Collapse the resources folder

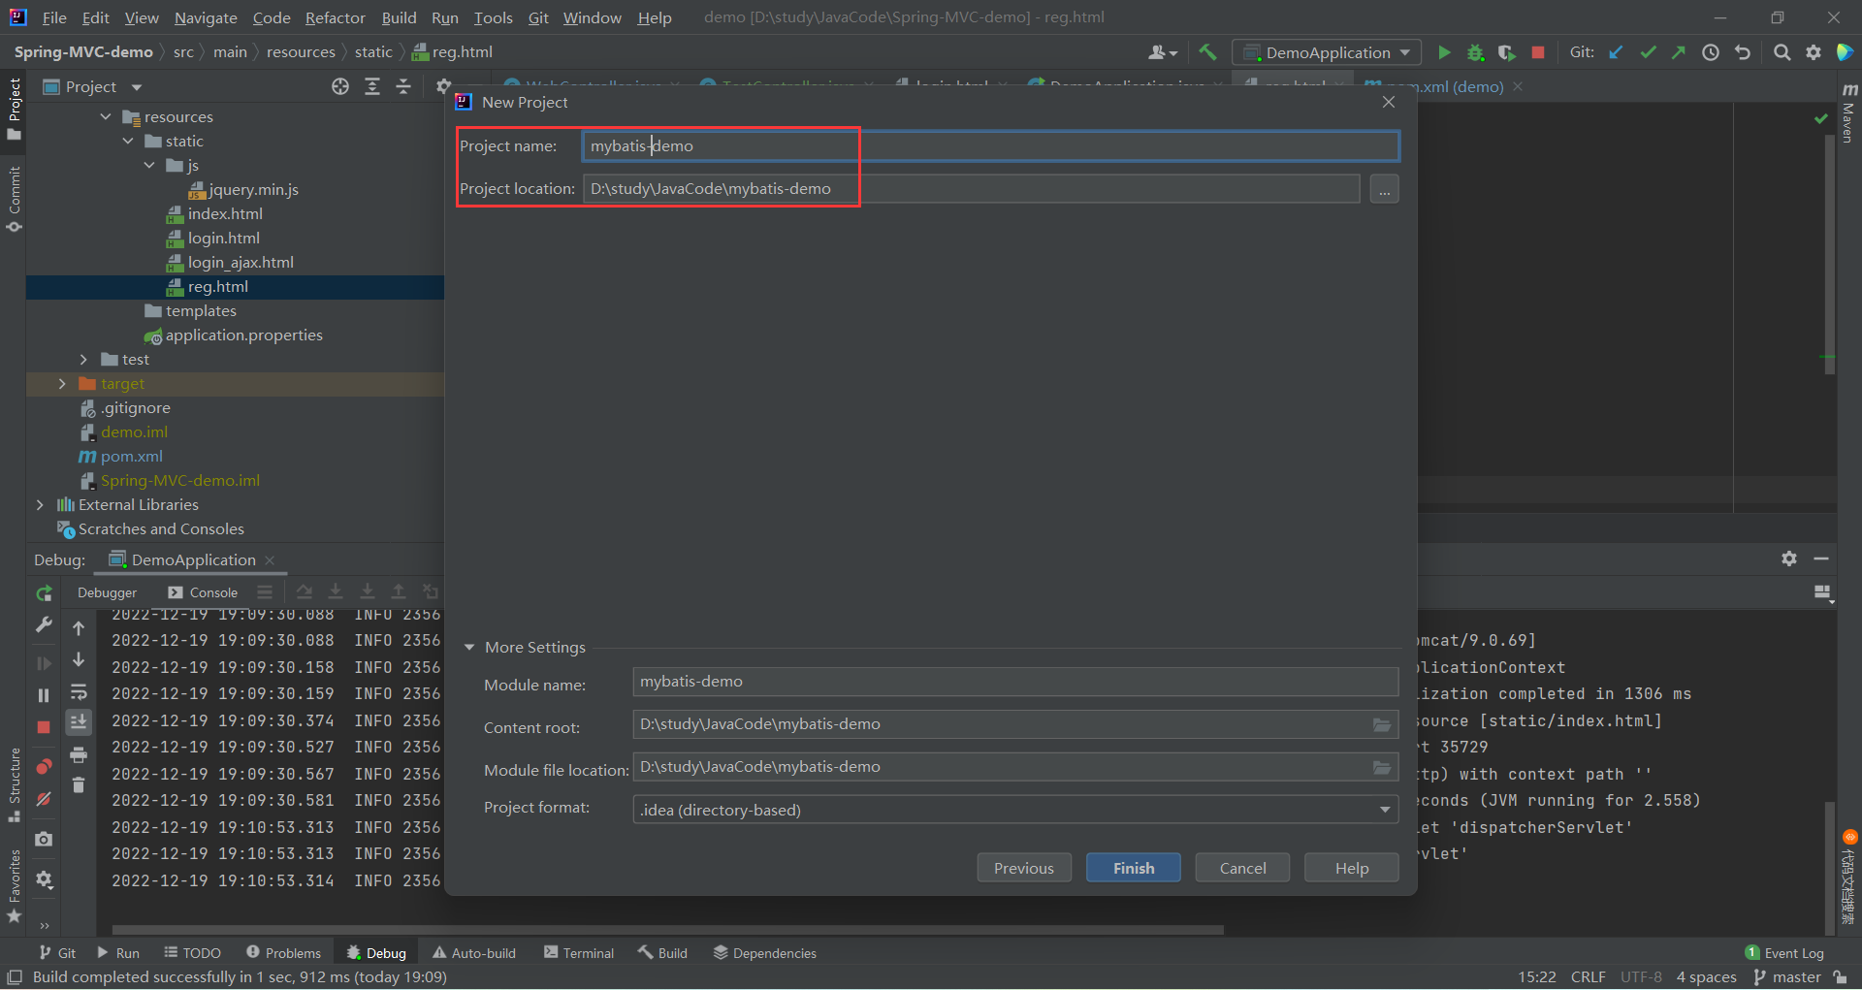(x=106, y=117)
